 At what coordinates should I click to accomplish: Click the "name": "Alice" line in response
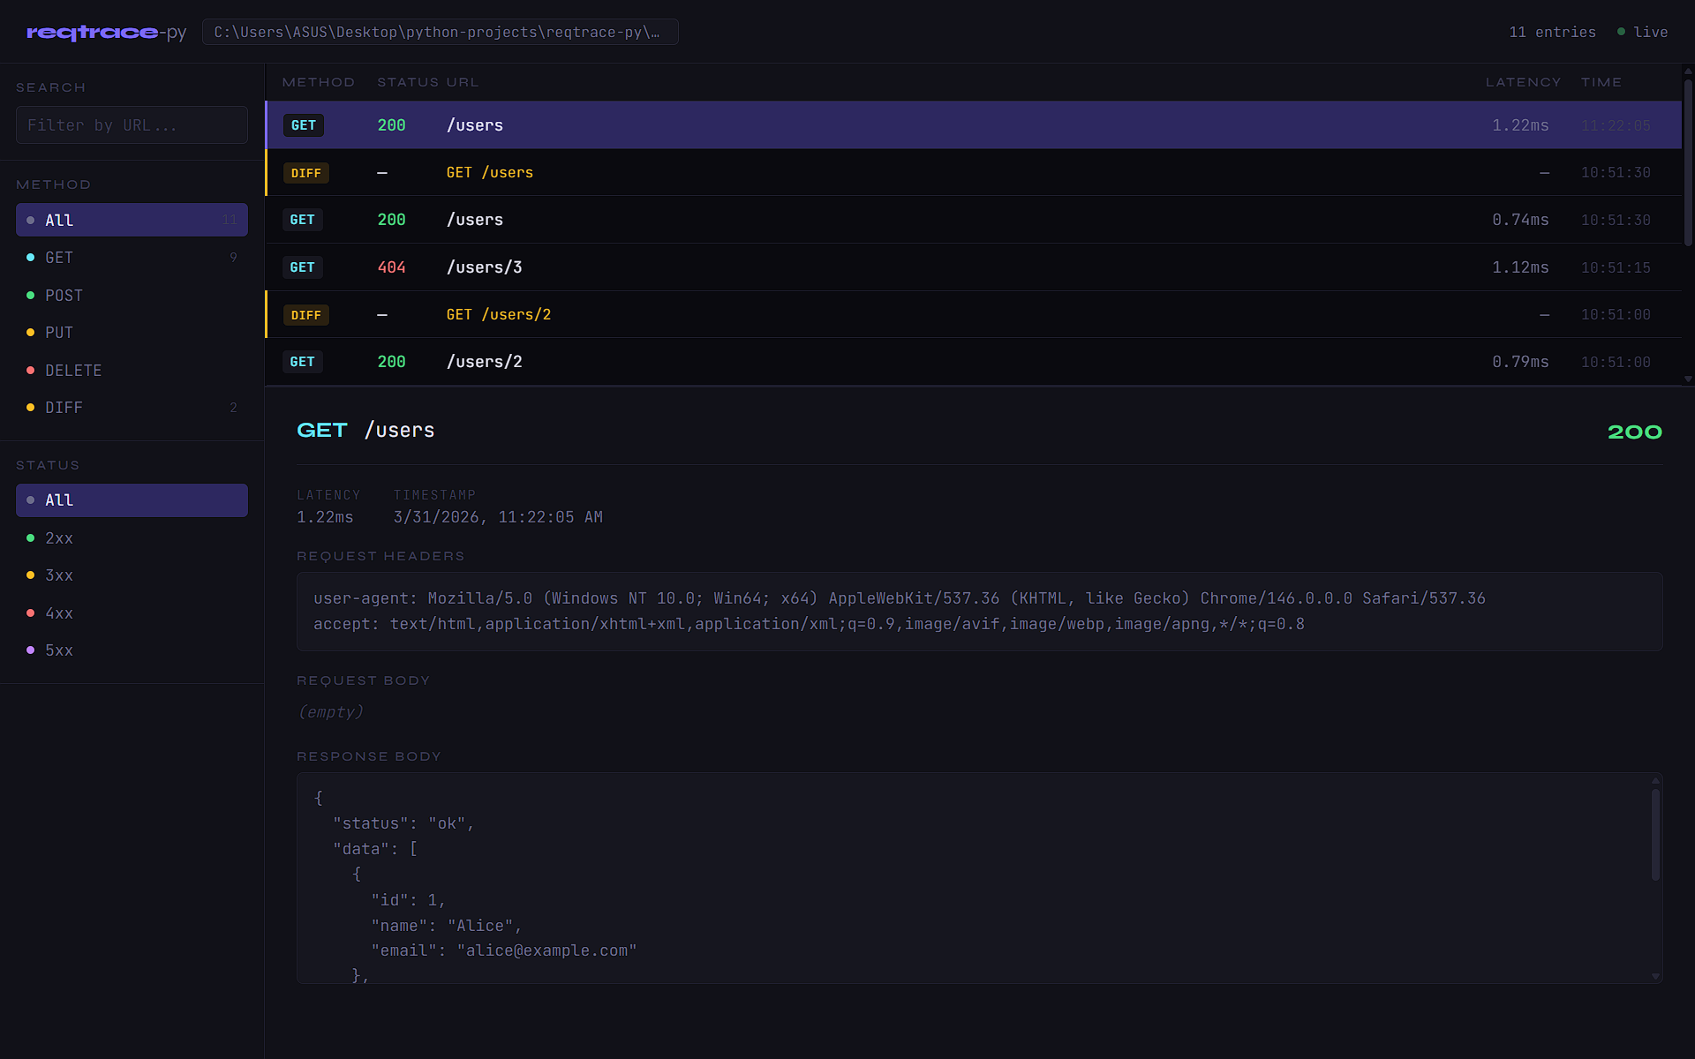[447, 926]
